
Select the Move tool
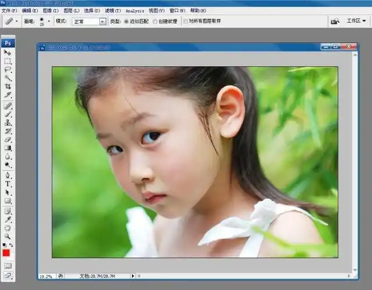coord(8,53)
